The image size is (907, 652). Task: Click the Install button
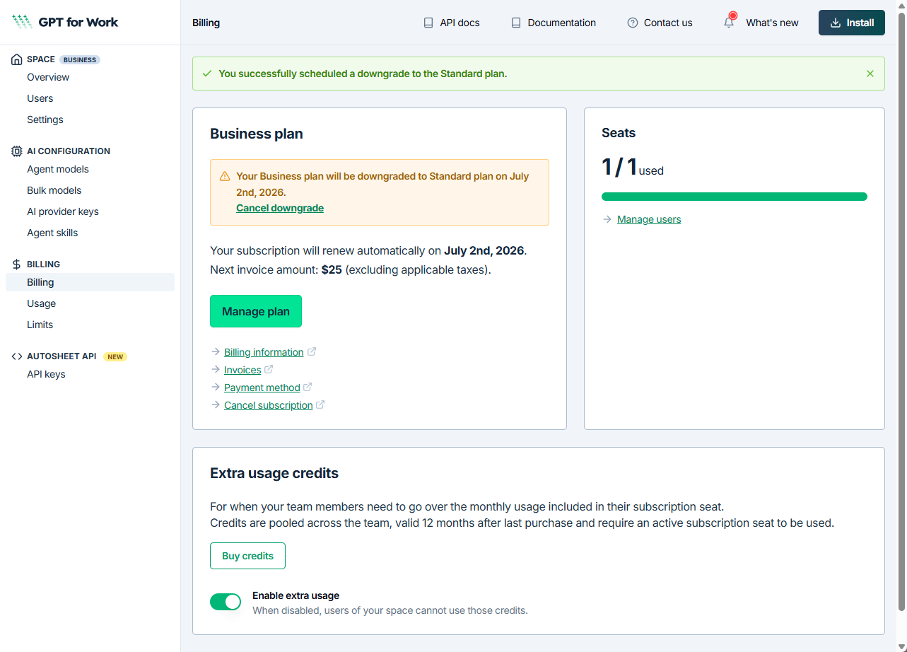coord(852,23)
